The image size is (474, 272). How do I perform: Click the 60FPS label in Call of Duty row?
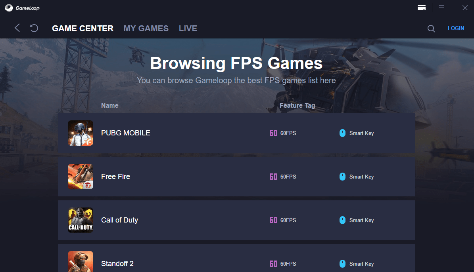(x=288, y=220)
